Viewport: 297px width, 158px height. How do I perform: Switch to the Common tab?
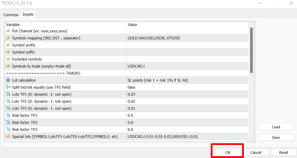11,15
